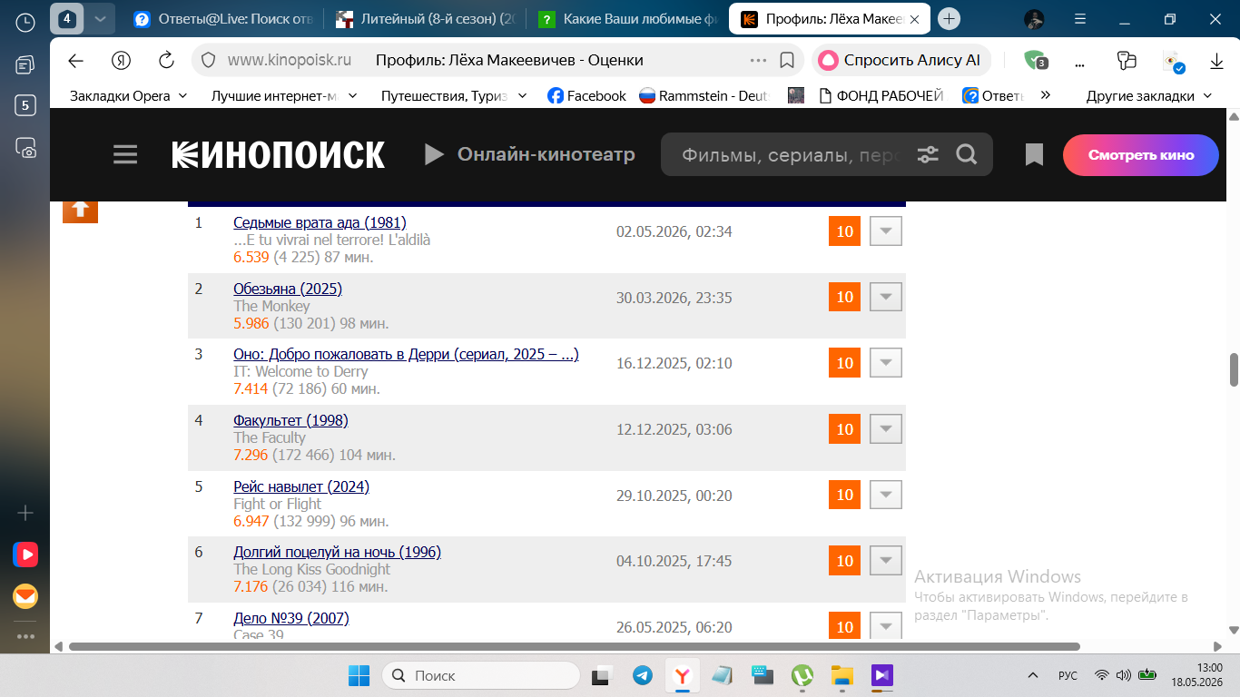Click the search magnifier icon on Kinopoisk
The height and width of the screenshot is (697, 1240).
[x=967, y=155]
